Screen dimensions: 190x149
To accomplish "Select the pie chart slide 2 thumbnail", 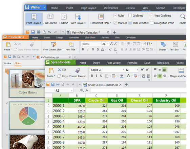I will pos(27,116).
